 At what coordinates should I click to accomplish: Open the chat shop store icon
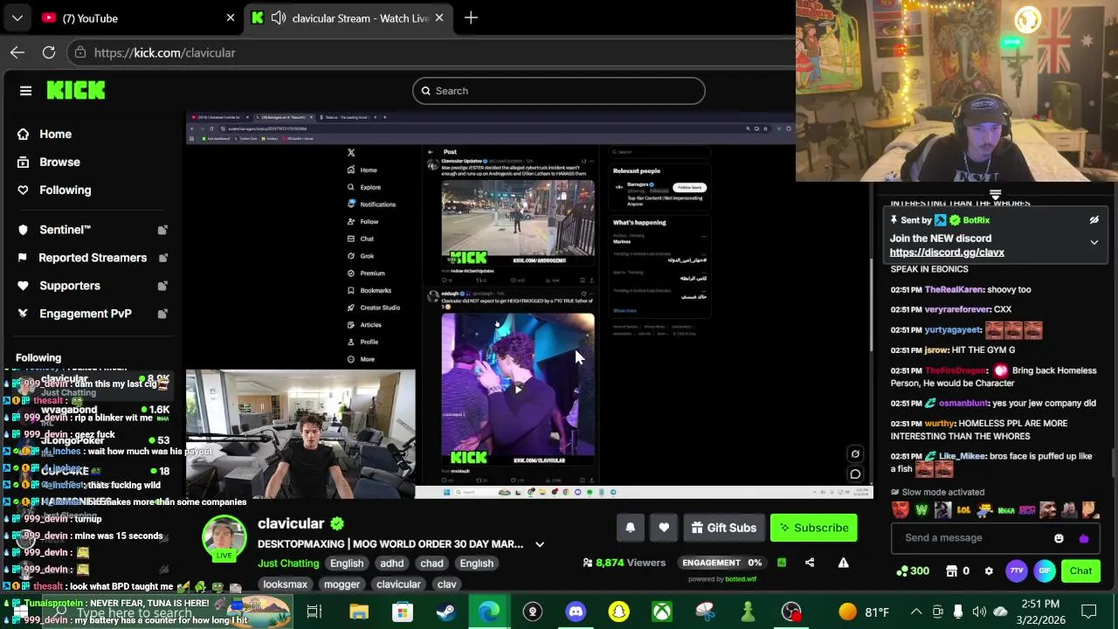tap(951, 571)
